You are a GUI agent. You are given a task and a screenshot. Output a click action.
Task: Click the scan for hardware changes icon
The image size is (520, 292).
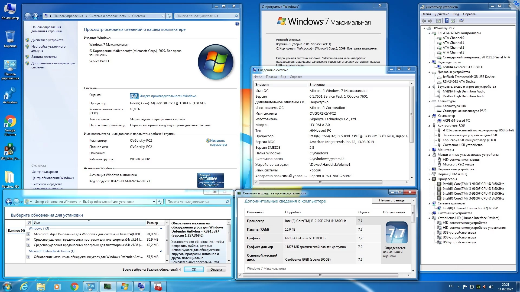(x=461, y=21)
